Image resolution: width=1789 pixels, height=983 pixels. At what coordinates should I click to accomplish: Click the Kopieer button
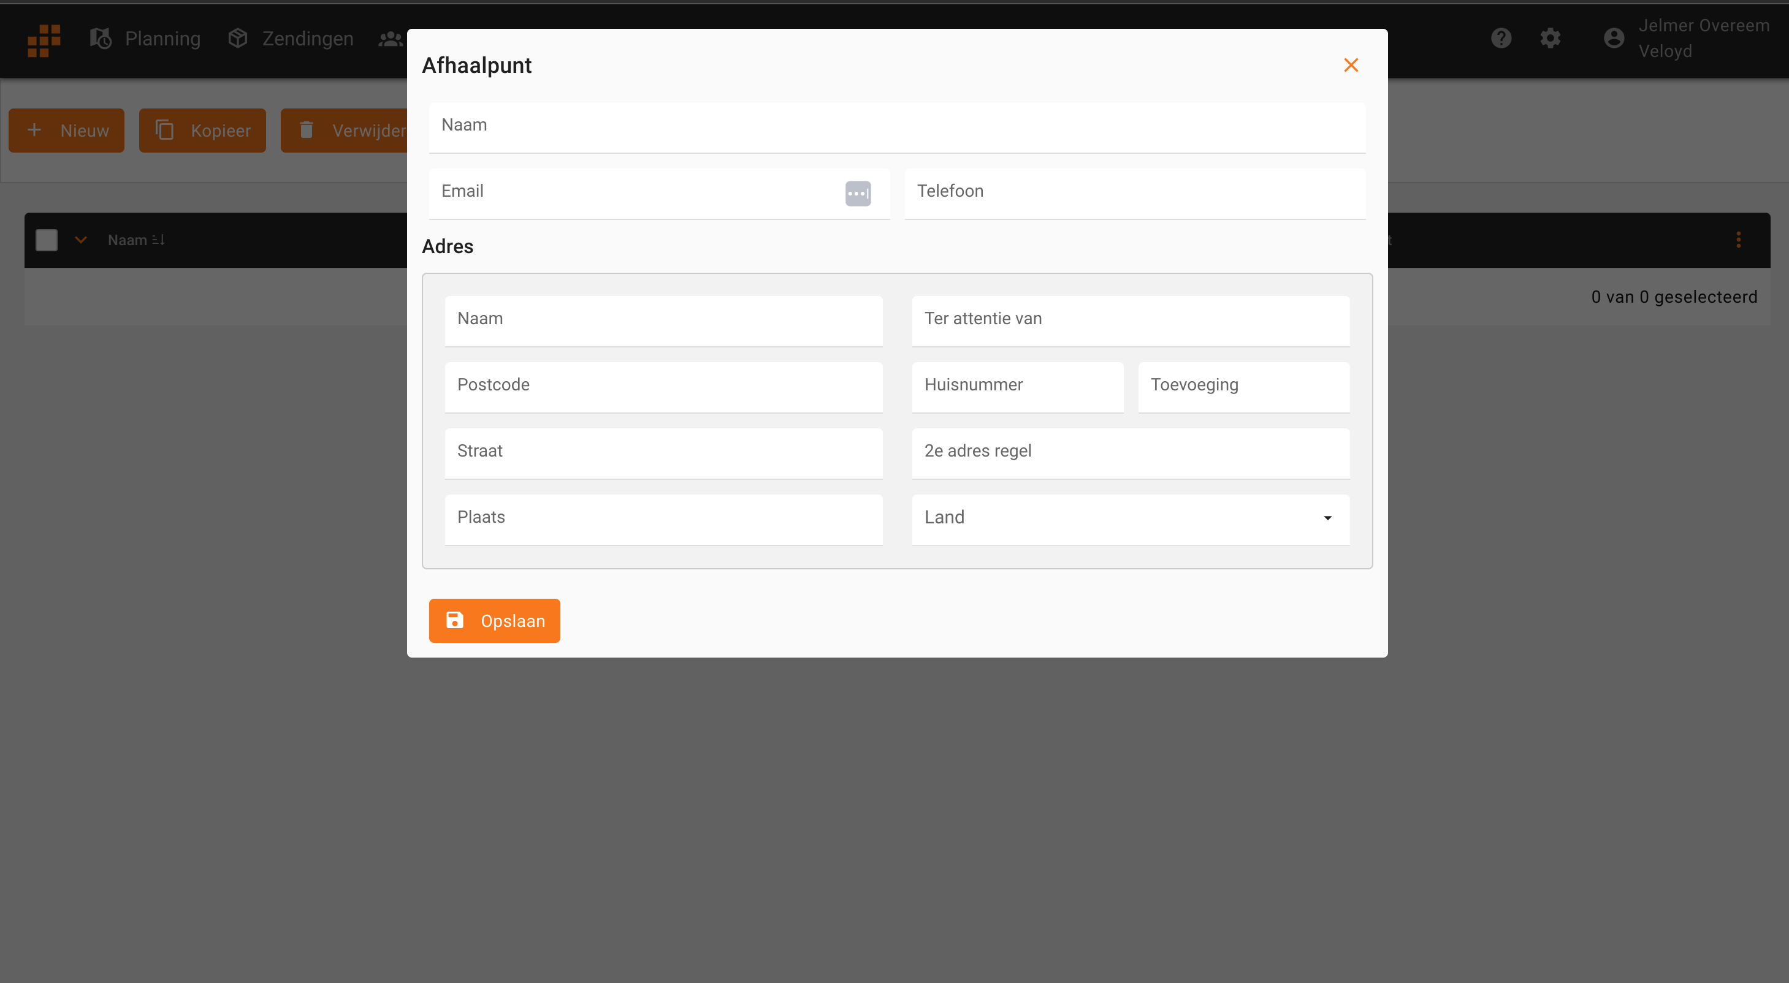tap(202, 131)
